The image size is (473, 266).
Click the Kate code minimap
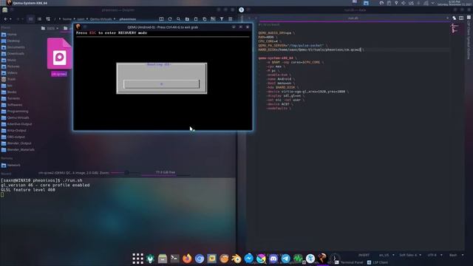pos(455,29)
